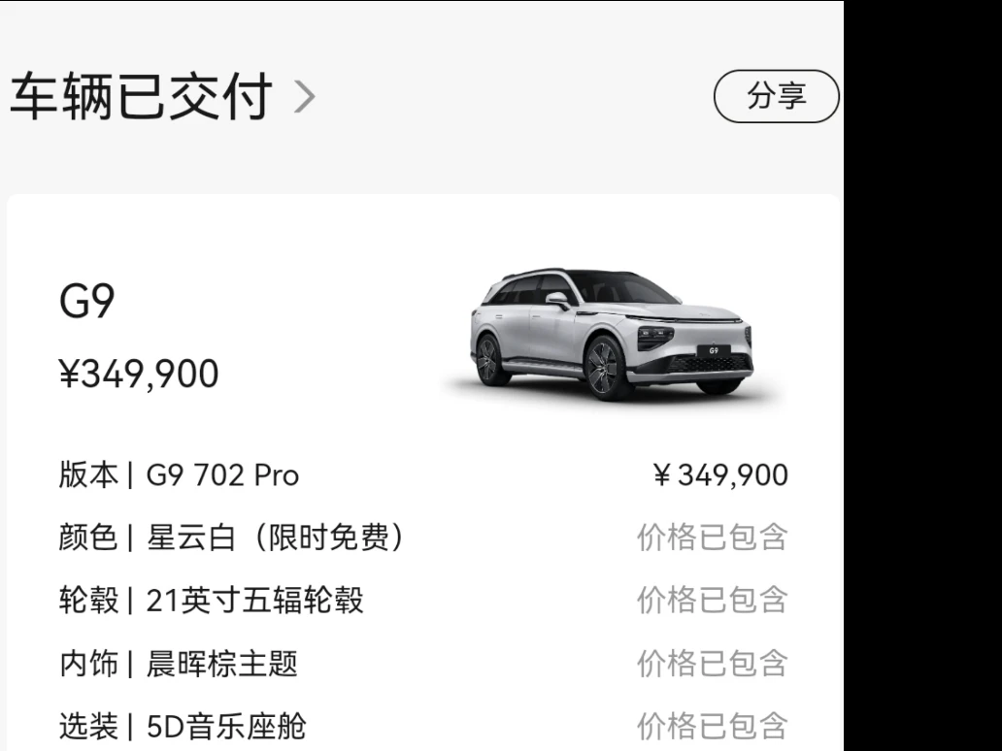Select the 轮毂 21英寸五辐轮毂 row

coord(423,600)
